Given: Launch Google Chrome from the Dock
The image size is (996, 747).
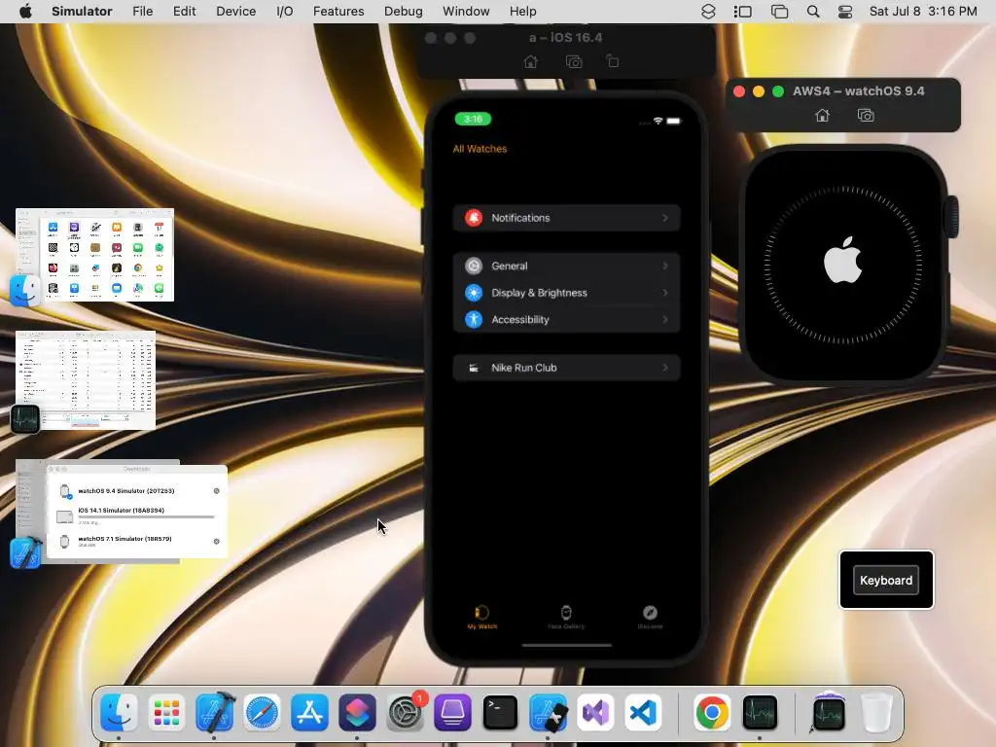Looking at the screenshot, I should point(712,712).
